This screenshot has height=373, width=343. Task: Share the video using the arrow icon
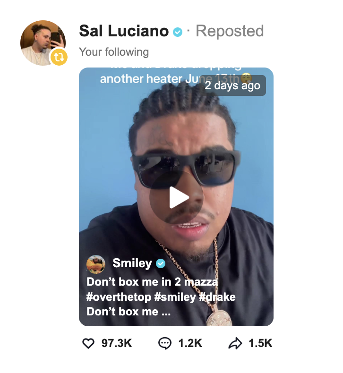(x=235, y=343)
